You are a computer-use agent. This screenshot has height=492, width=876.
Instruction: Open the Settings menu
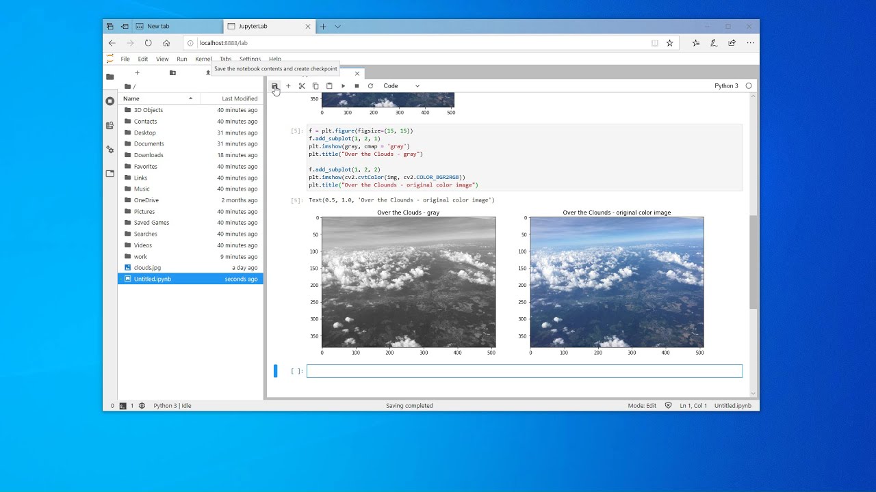(250, 59)
